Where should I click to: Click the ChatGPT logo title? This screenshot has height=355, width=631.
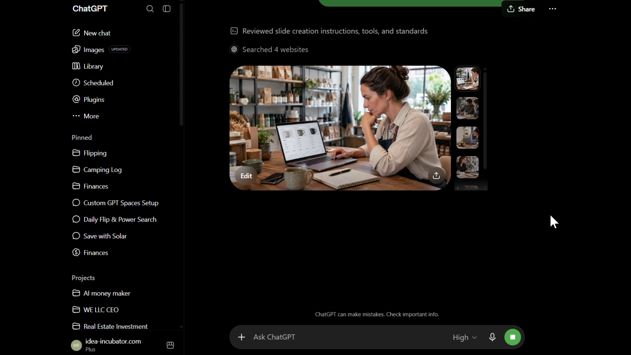pos(90,9)
